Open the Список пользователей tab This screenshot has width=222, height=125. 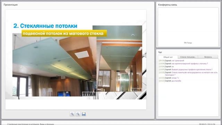(x=188, y=57)
